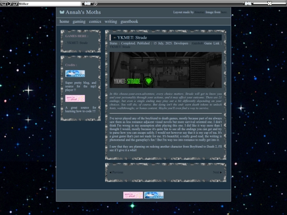Open the YKMET: Strade game link in status line
287x215 pixels.
tap(120, 47)
